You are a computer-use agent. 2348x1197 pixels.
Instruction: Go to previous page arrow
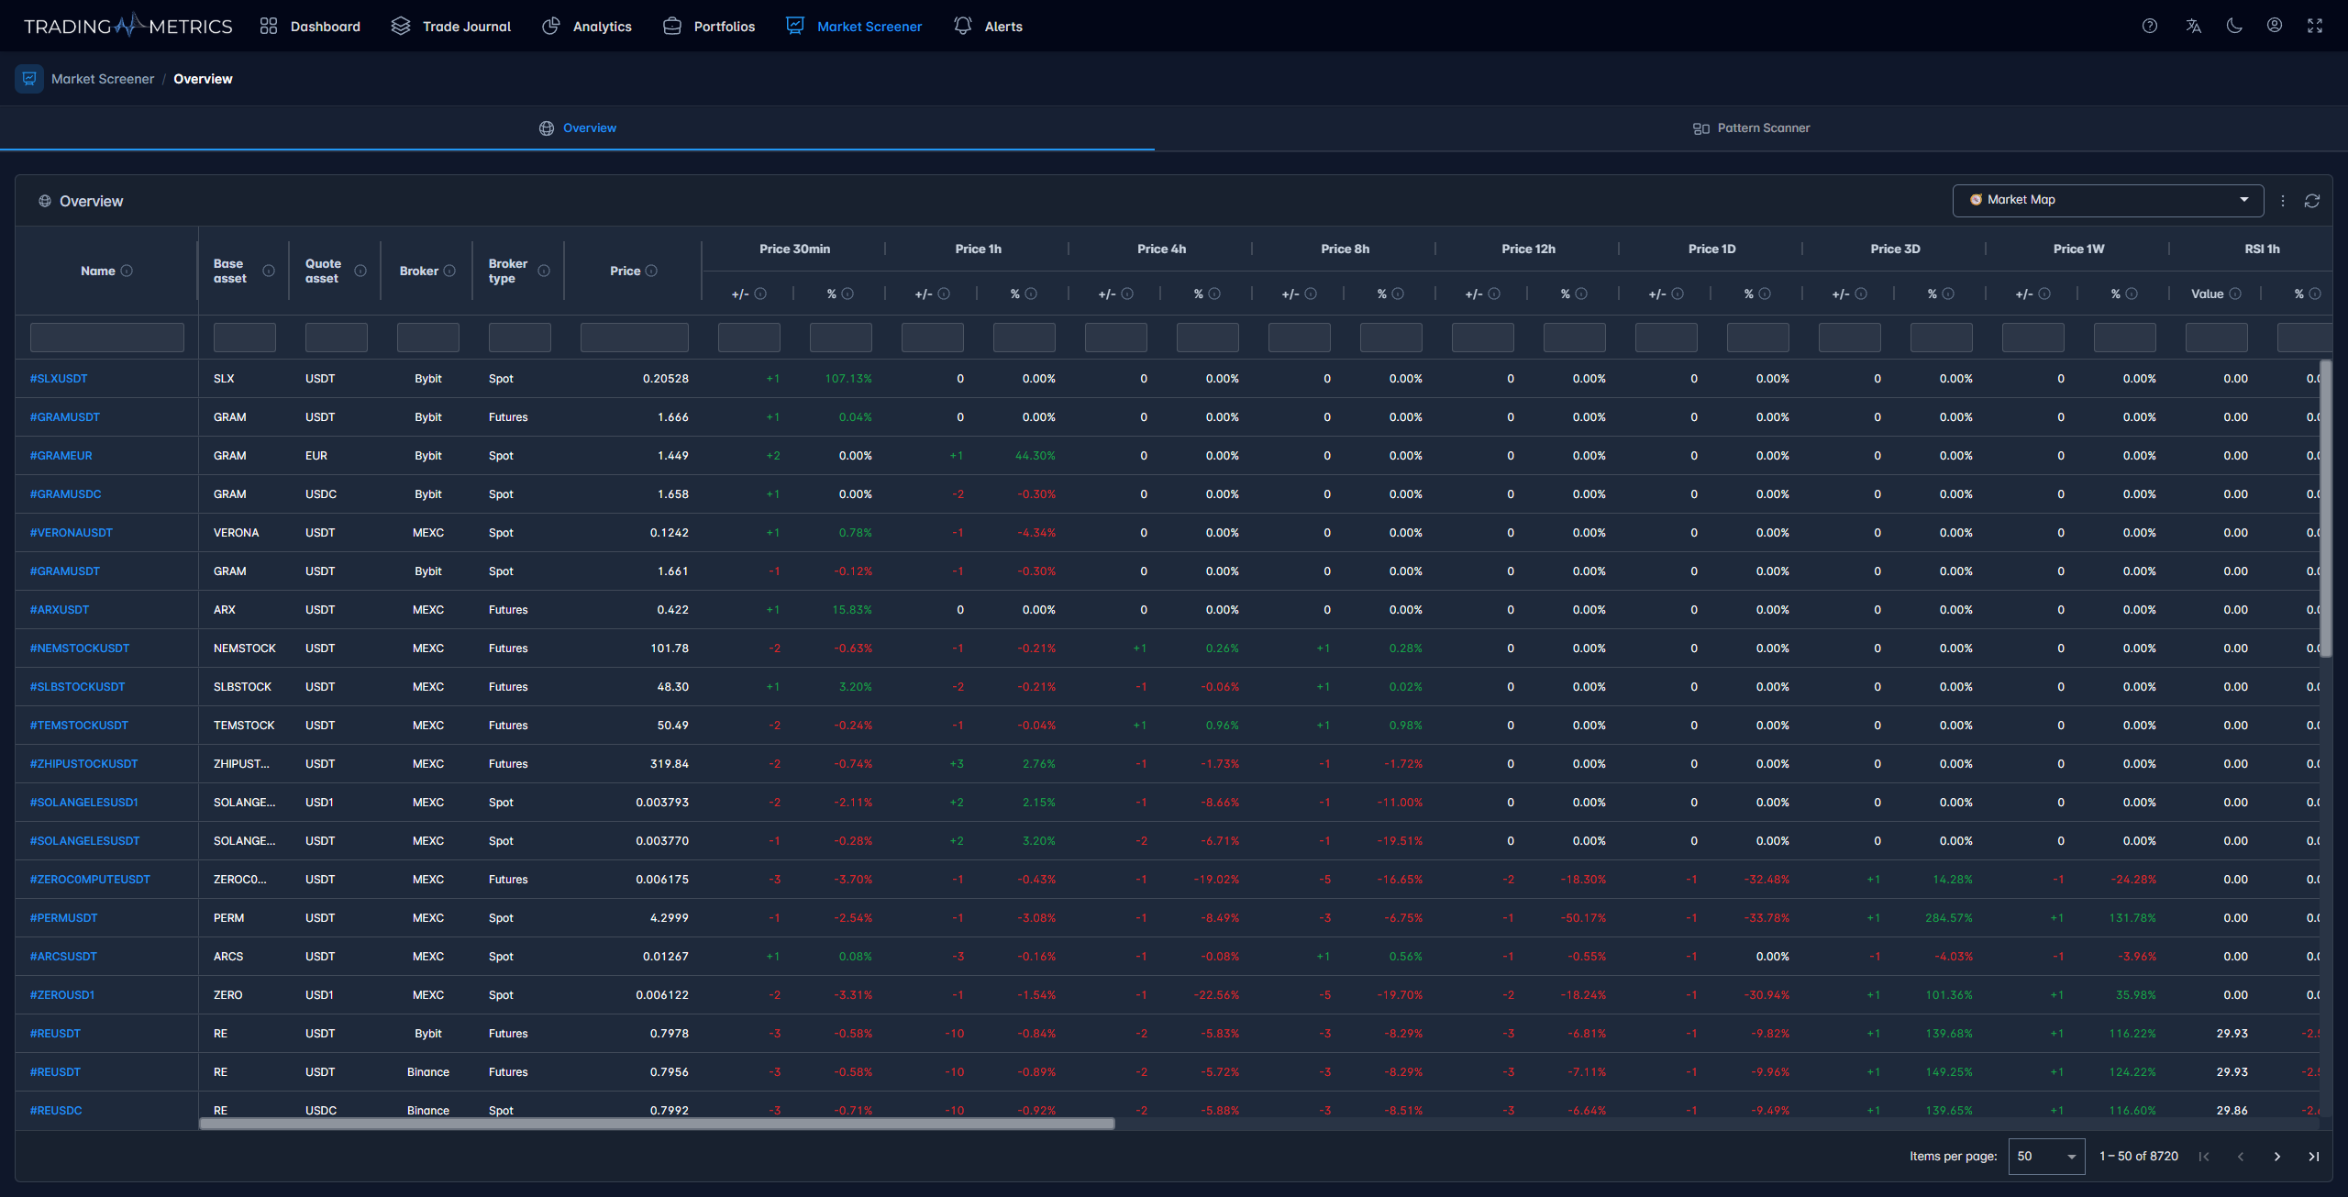point(2241,1157)
